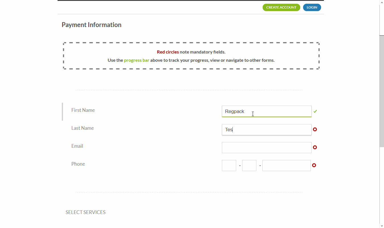Click the scrollbar up arrow

coord(382,2)
